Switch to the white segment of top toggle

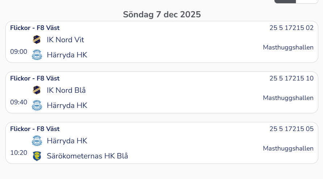point(307,1)
